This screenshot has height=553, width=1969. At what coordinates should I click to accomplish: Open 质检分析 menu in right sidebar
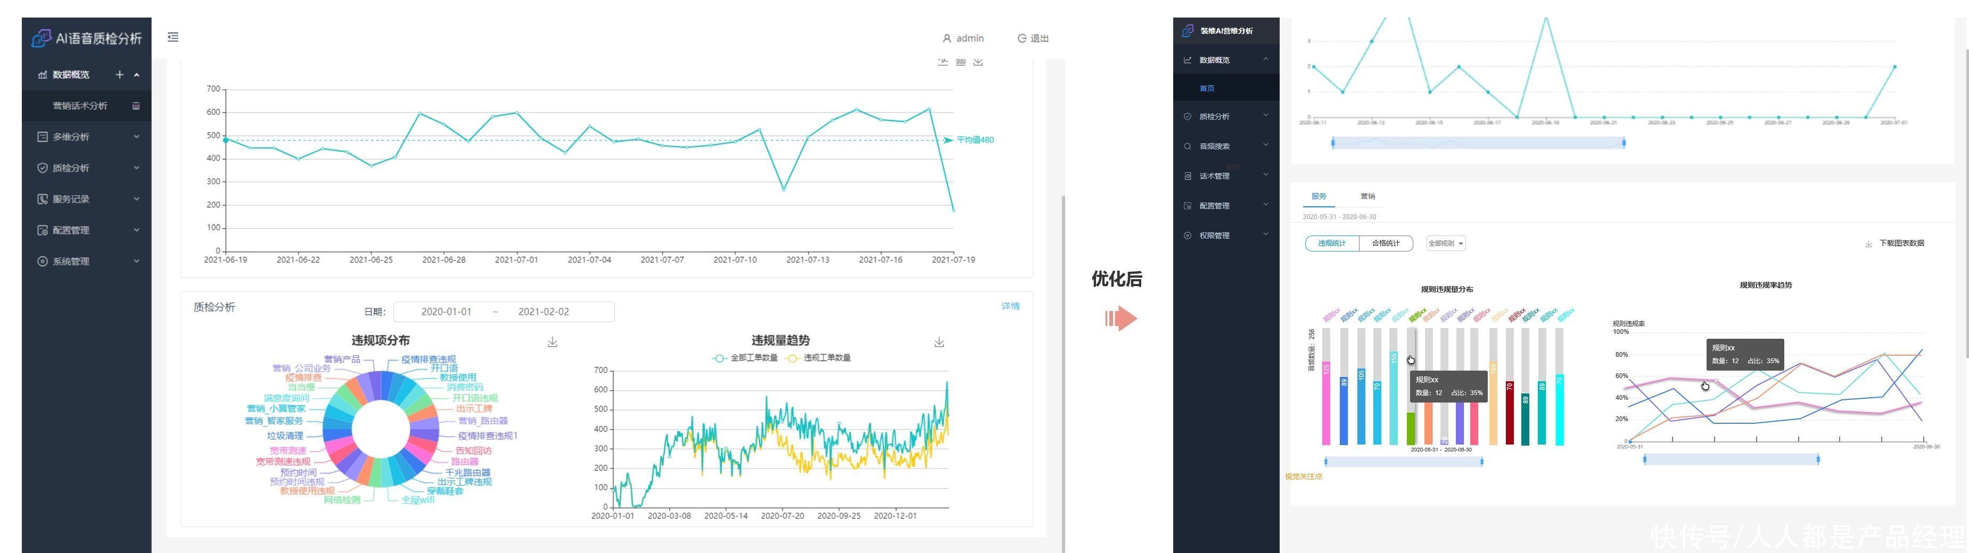pyautogui.click(x=1215, y=117)
